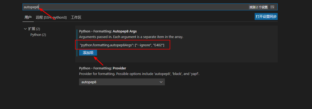The height and width of the screenshot is (109, 312).
Task: Click the 'Arguments passed in' description text
Action: (131, 37)
